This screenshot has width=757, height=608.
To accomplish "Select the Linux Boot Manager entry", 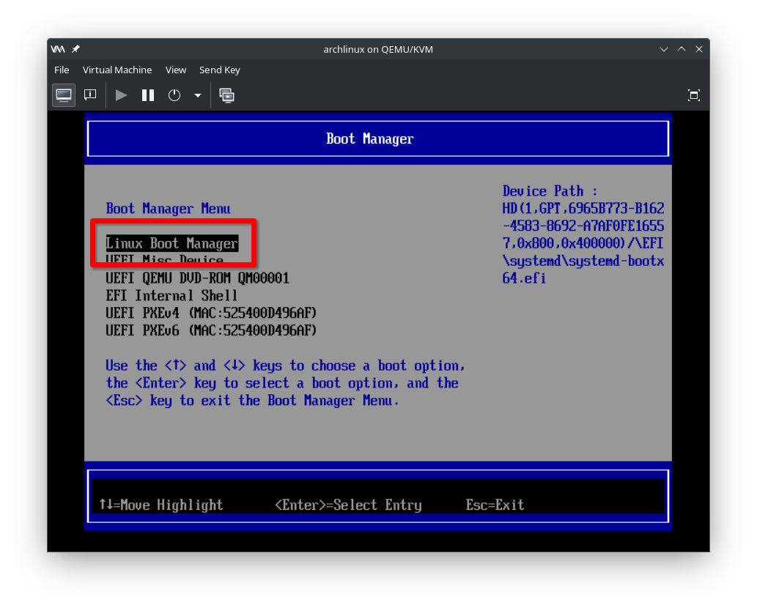I will coord(173,242).
